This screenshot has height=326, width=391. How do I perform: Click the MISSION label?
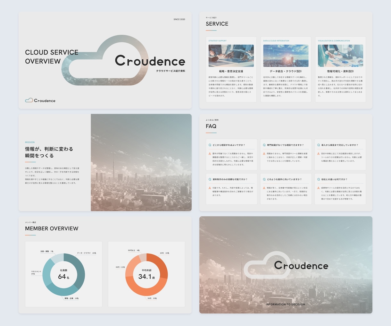tap(30, 142)
